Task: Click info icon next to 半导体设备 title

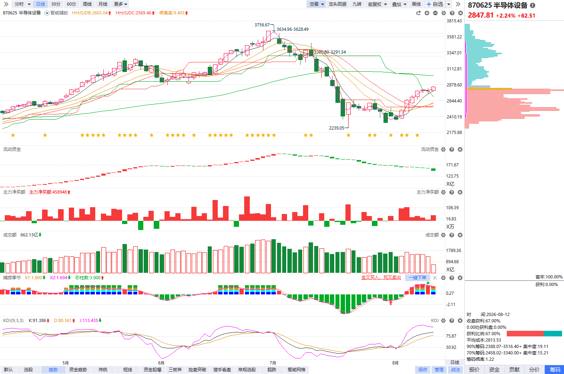Action: [532, 5]
